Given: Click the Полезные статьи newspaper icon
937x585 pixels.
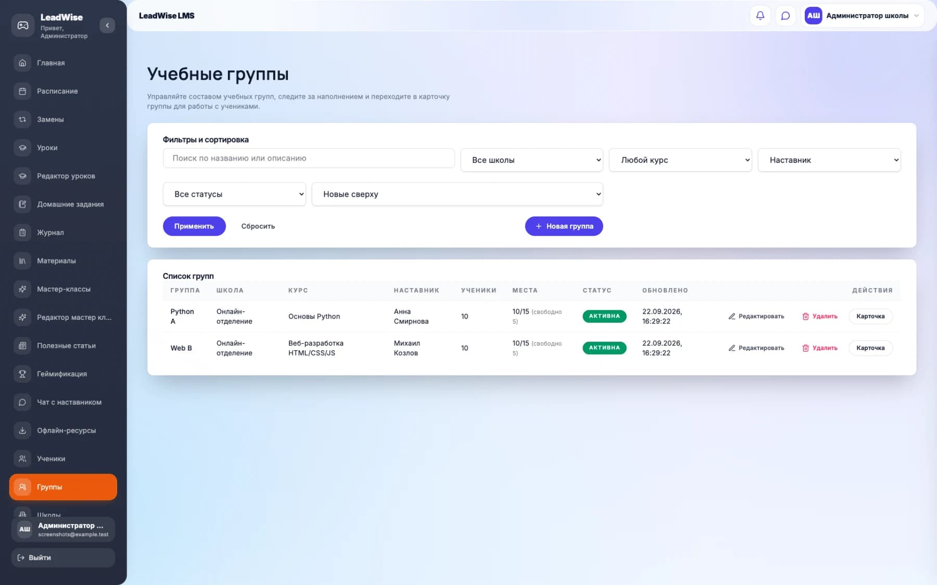Looking at the screenshot, I should [x=22, y=346].
